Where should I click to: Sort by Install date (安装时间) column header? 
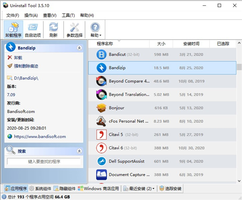pos(191,44)
